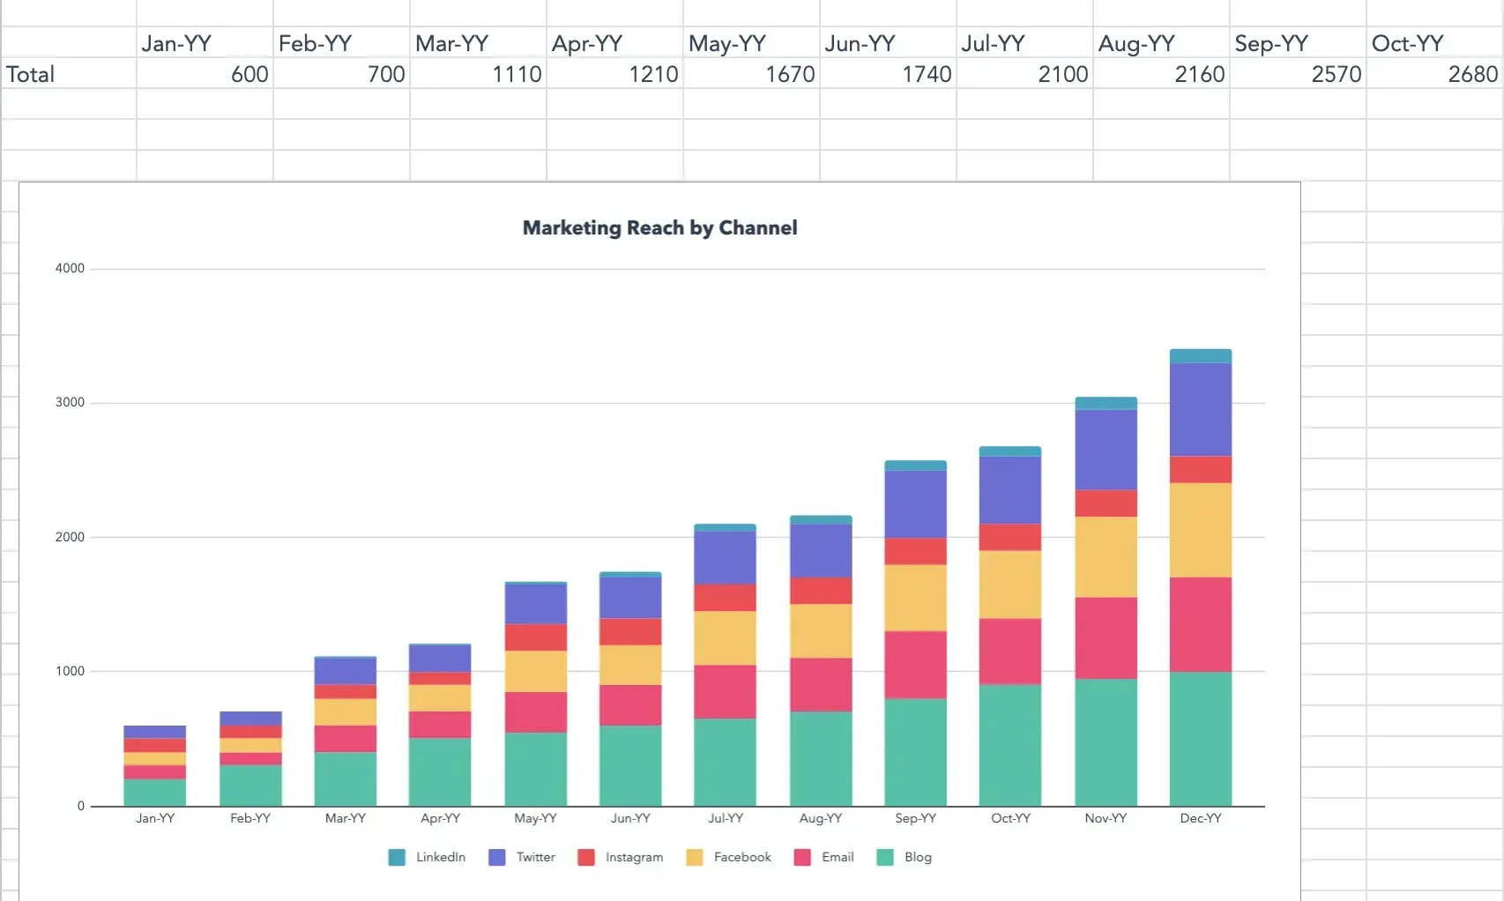
Task: Click the Aug-YY column header cell
Action: [1161, 43]
